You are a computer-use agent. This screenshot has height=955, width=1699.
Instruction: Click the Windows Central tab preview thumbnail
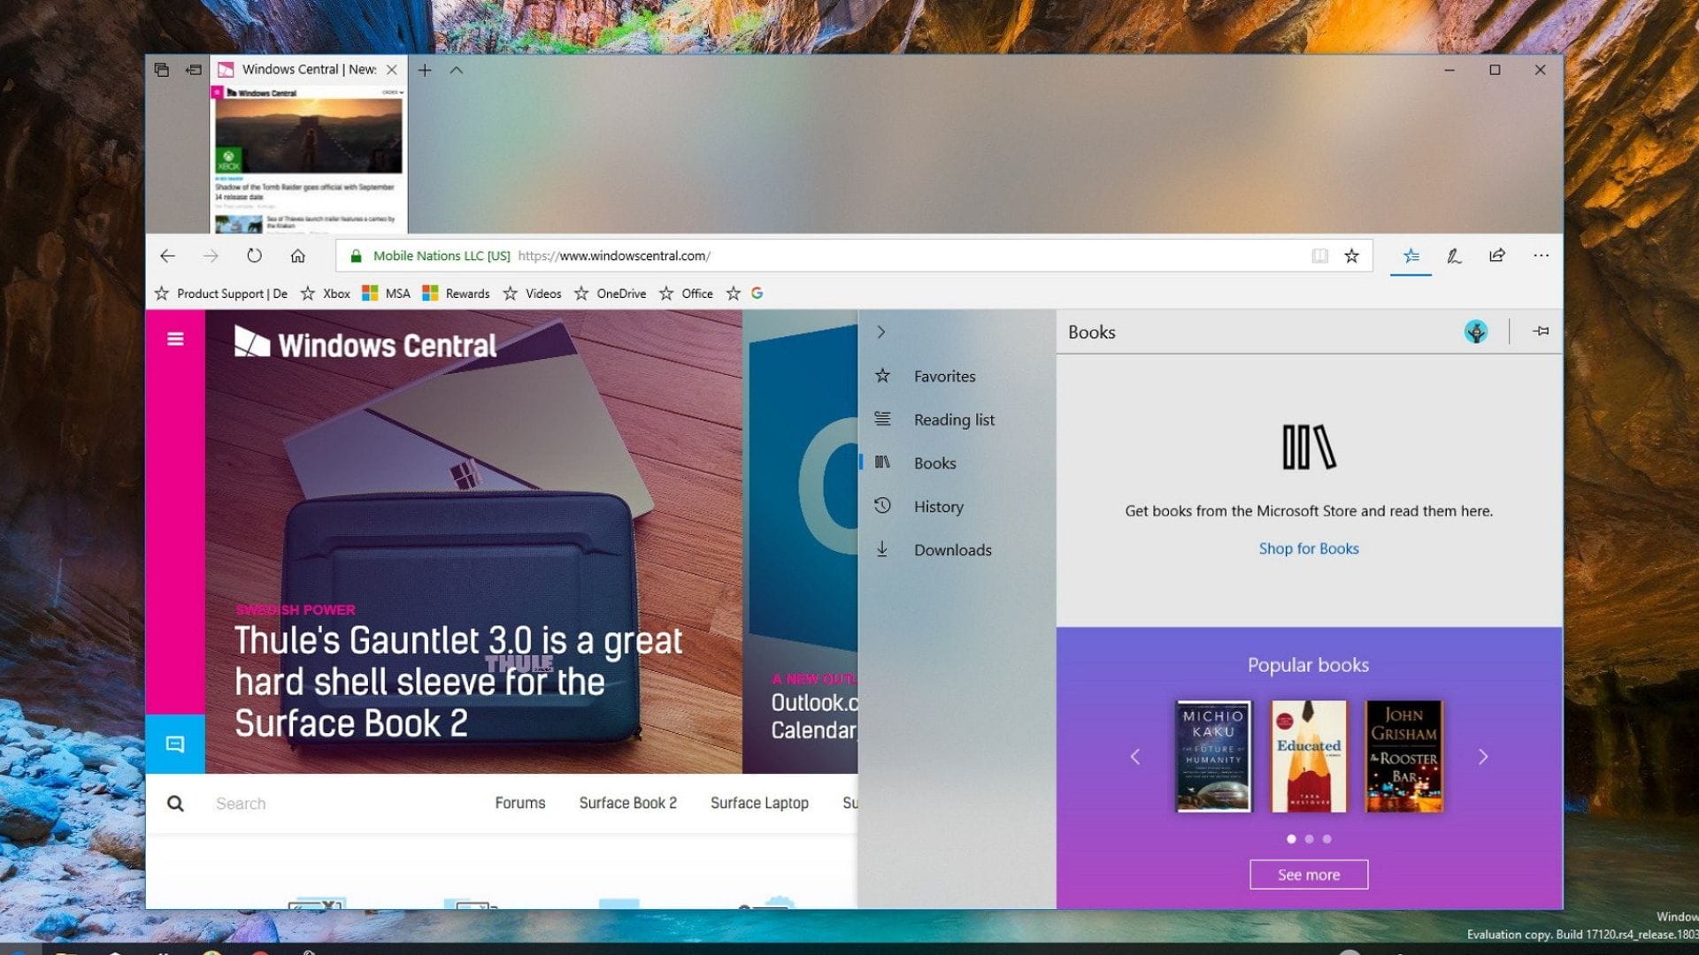click(308, 159)
